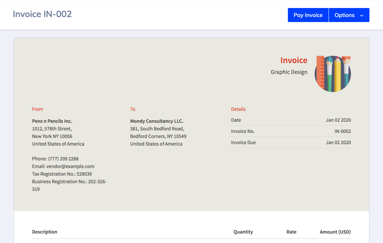Click the graphic design logo image
Viewport: 383px width, 243px height.
[x=333, y=74]
